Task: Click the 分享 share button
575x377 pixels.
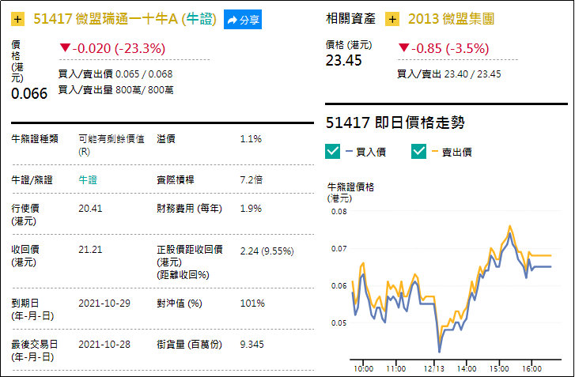Action: (x=243, y=20)
